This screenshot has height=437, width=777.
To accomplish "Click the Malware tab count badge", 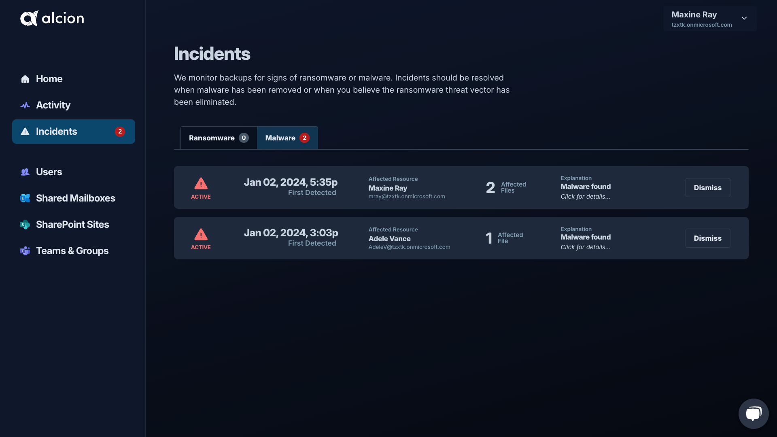I will [304, 138].
